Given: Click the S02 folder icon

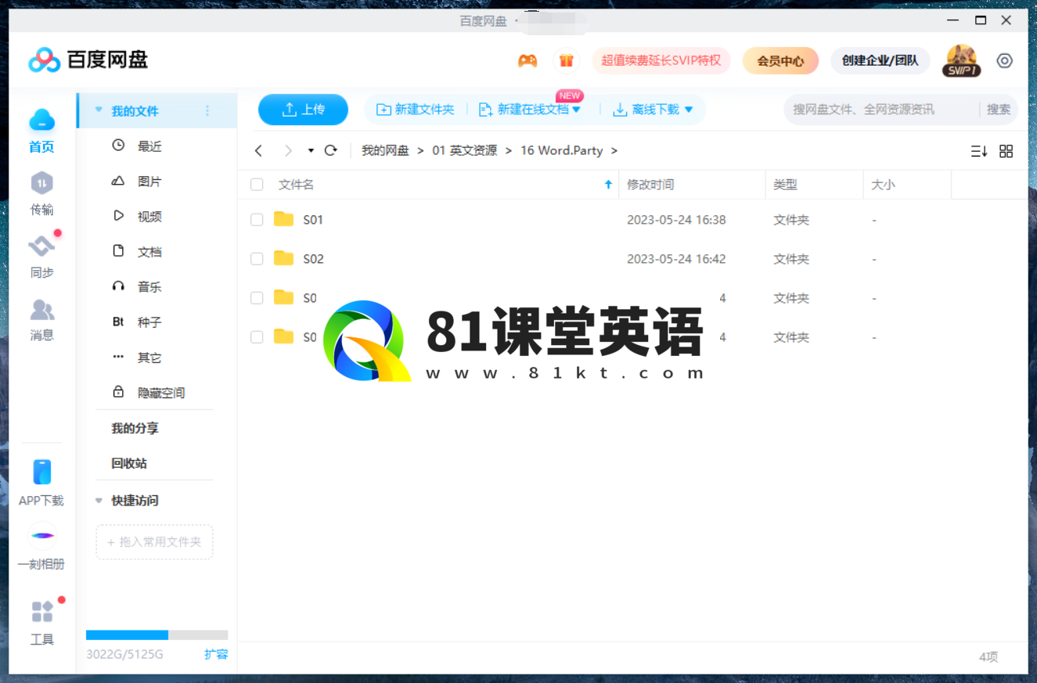Looking at the screenshot, I should tap(283, 258).
